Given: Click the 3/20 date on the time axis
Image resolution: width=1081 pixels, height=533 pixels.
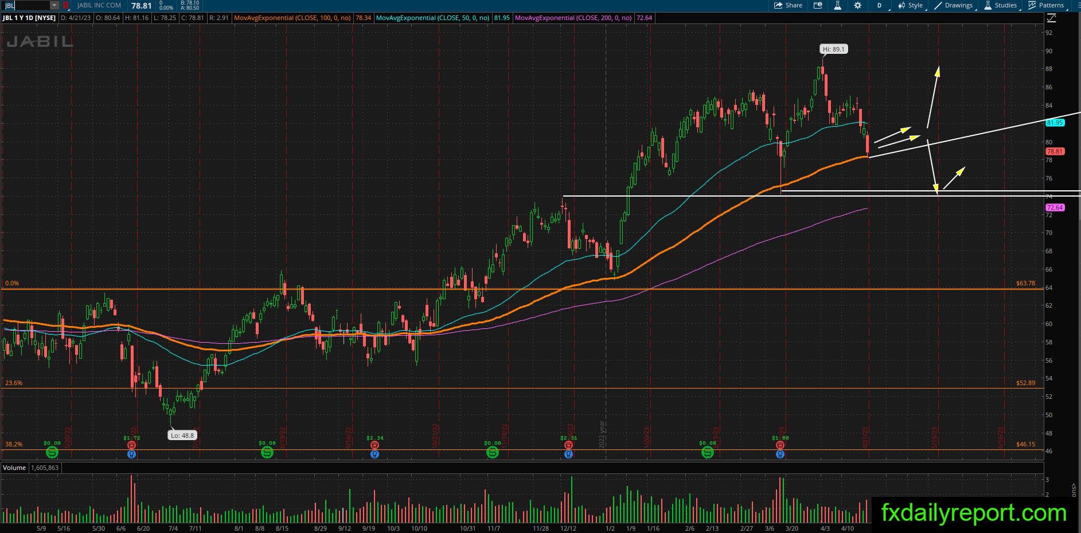Looking at the screenshot, I should tap(791, 528).
